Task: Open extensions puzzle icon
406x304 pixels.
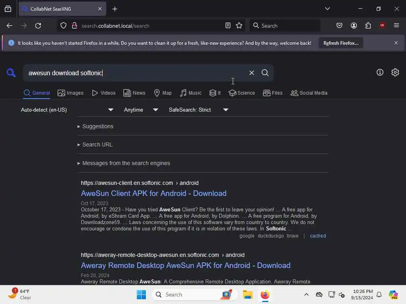Action: point(368,26)
